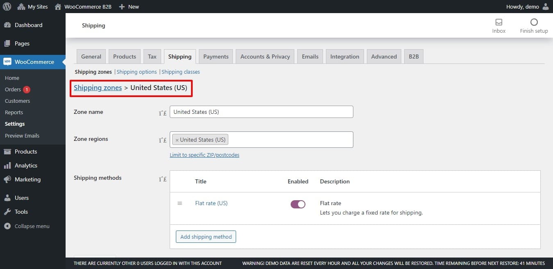The height and width of the screenshot is (269, 553).
Task: Click the Pages icon in sidebar
Action: pyautogui.click(x=7, y=43)
